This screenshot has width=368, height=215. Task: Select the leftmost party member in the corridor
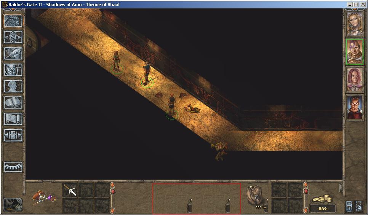tap(117, 61)
